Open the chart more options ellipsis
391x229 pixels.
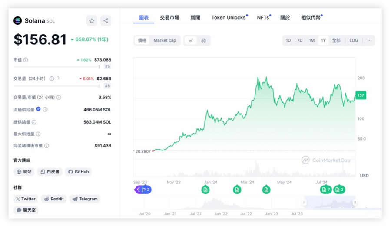[x=369, y=40]
